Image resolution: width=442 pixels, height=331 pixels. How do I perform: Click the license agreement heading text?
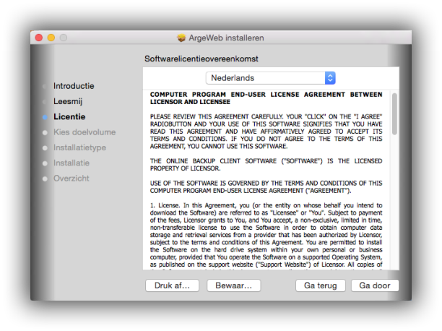(266, 98)
